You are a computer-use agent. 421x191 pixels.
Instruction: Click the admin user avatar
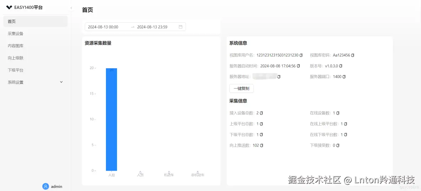tap(46, 186)
